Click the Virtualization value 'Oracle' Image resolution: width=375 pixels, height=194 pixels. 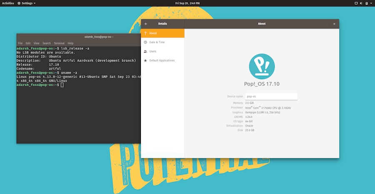tap(249, 126)
